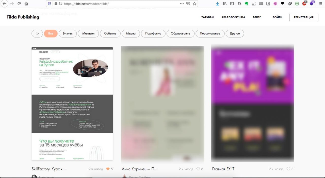The image size is (325, 178).
Task: Go to the browser home page icon
Action: [26, 4]
